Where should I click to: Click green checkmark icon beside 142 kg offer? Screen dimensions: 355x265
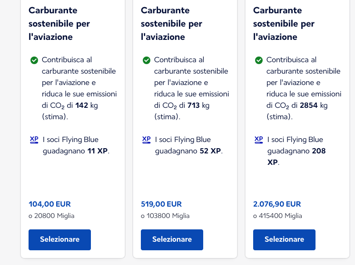coord(34,60)
